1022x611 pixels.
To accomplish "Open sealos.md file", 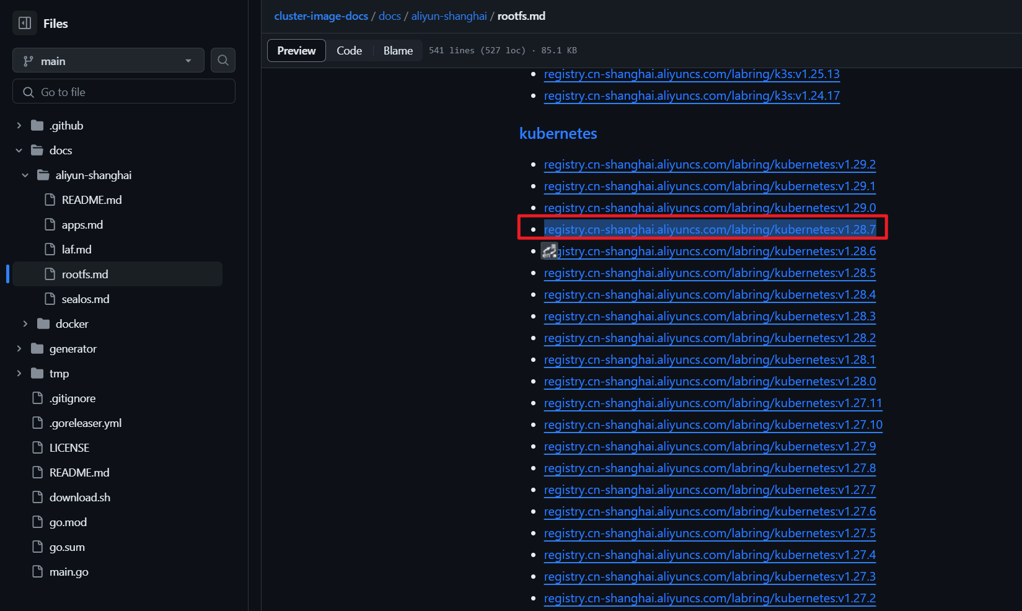I will [86, 299].
